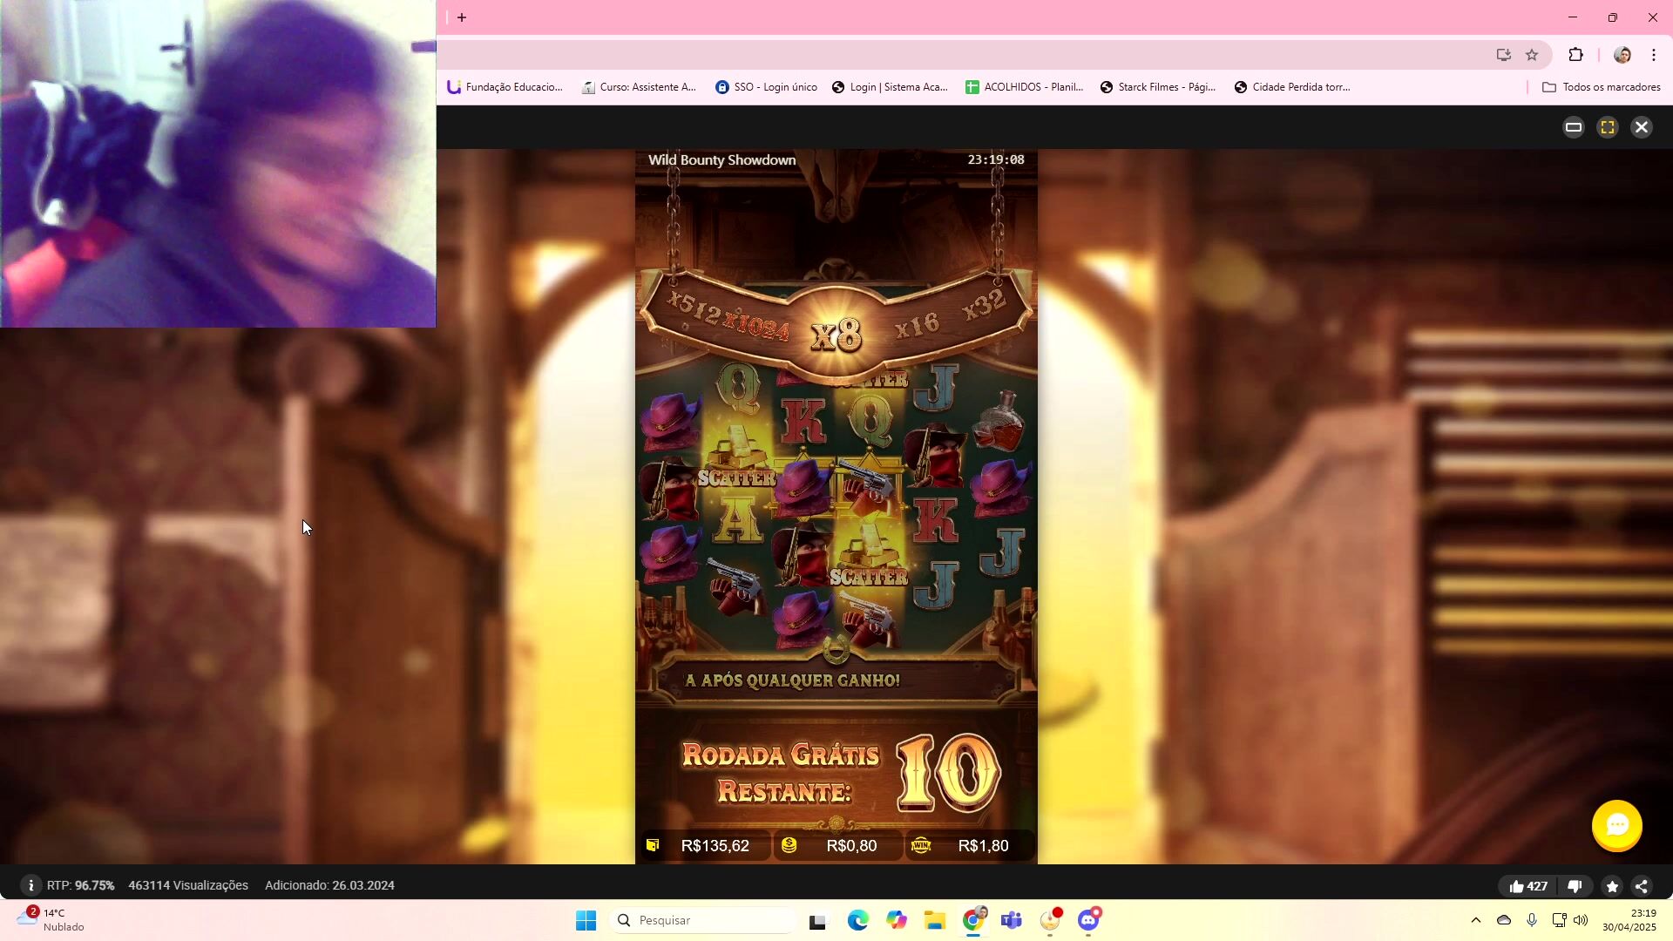This screenshot has width=1673, height=941.
Task: Open Copilot from taskbar
Action: [x=897, y=920]
